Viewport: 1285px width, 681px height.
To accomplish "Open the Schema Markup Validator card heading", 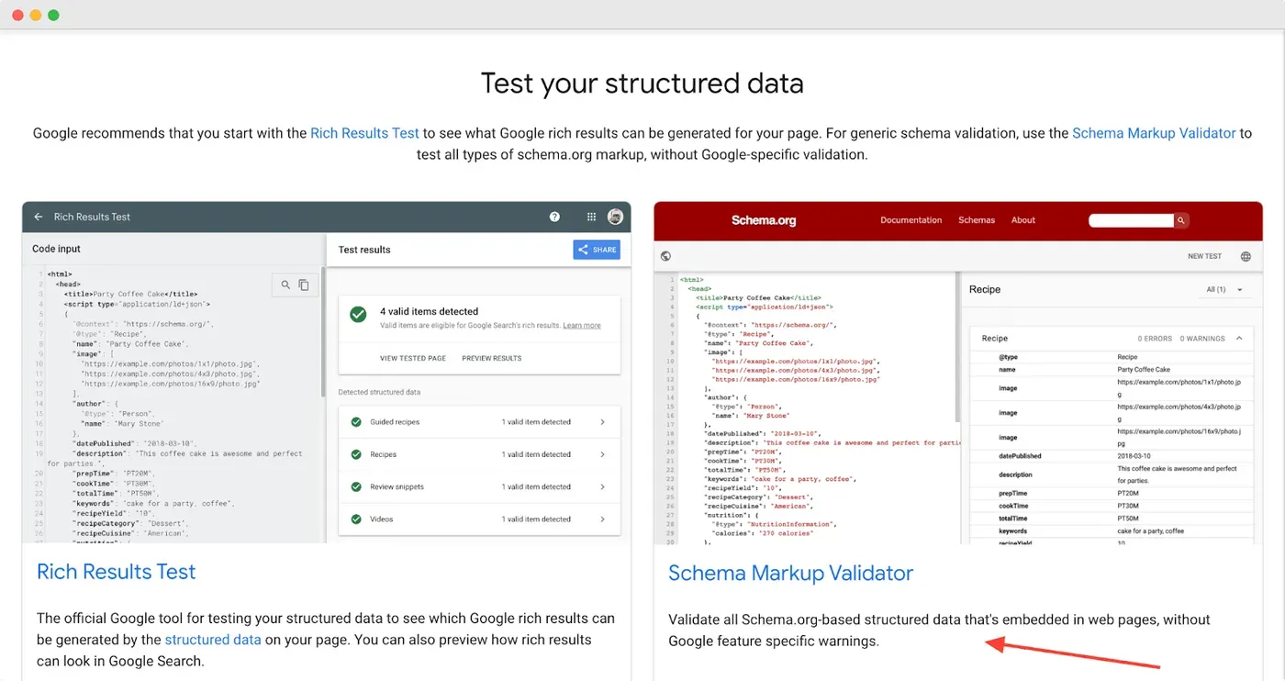I will pos(790,573).
